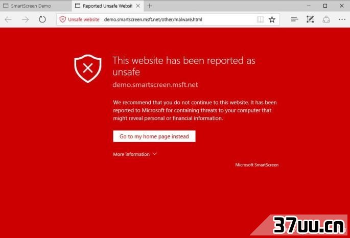Screen dimensions: 350x238
Task: Open the Share icon in toolbar
Action: pyautogui.click(x=326, y=19)
